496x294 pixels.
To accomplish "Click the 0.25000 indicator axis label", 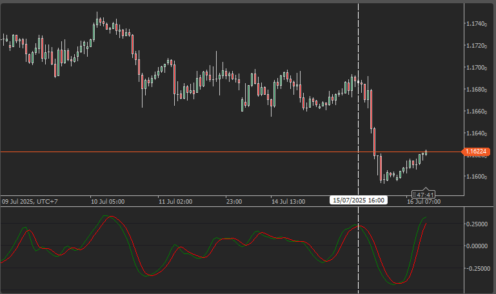I will coord(477,224).
